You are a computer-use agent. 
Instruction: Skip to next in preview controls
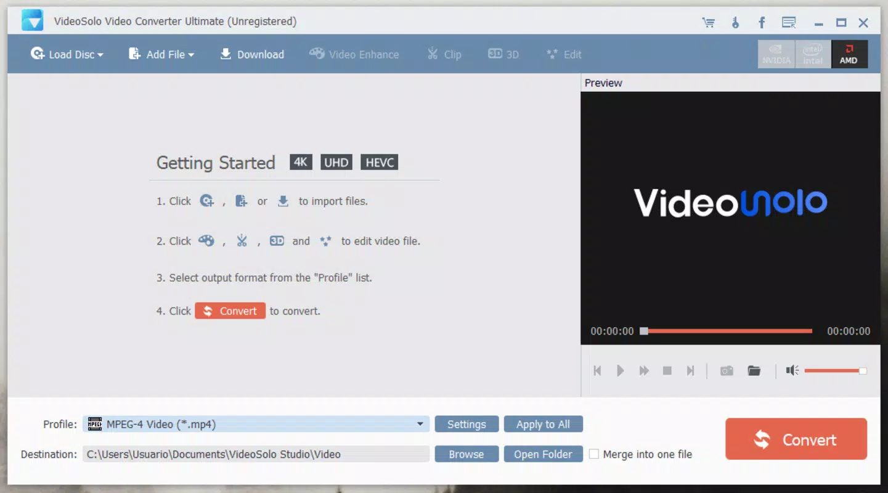coord(691,370)
